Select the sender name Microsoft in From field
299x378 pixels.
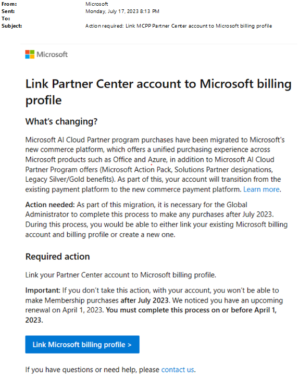pos(97,4)
